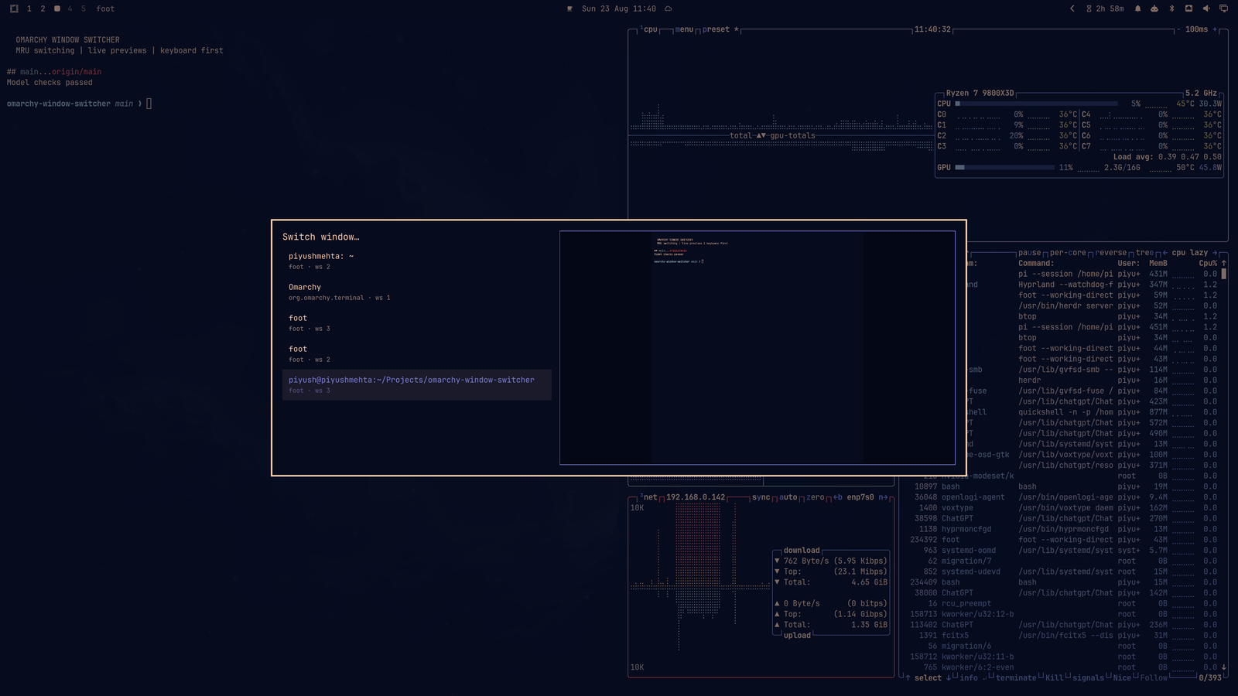Toggle per-core mode in process panel
Screen dimensions: 1238x696
1068,253
